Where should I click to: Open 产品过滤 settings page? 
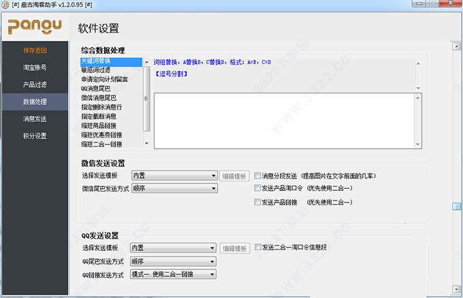pos(35,85)
